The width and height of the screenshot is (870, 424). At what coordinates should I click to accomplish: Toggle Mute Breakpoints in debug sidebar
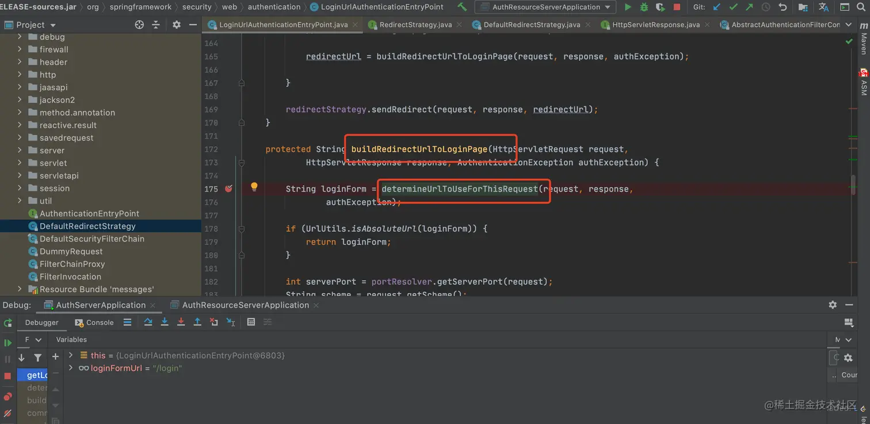[7, 413]
